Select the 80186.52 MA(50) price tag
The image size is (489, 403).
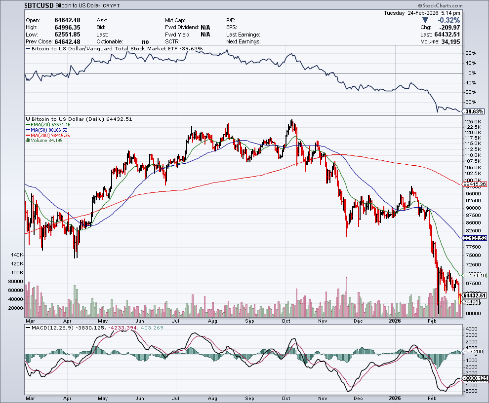475,238
